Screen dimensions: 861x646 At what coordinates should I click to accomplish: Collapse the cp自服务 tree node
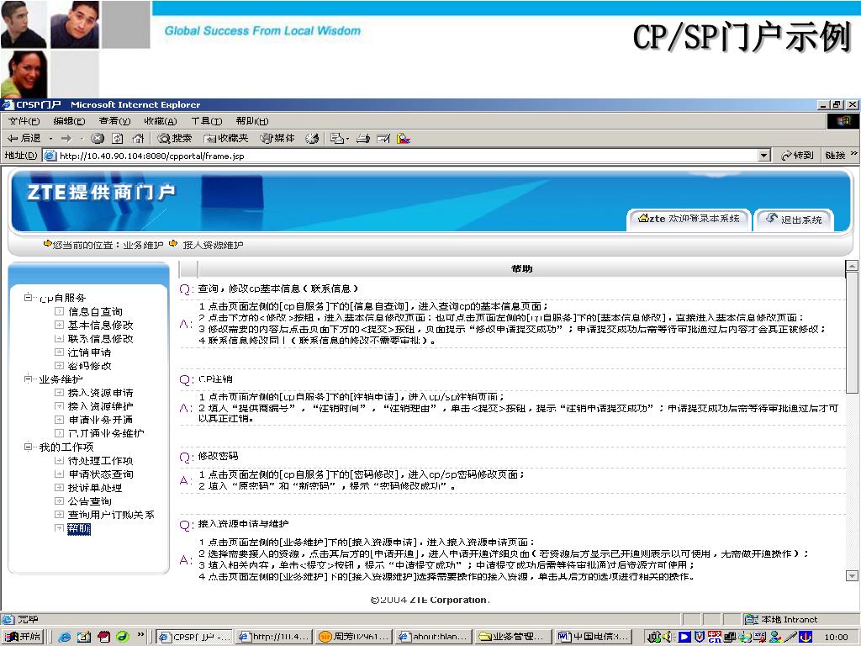(x=28, y=297)
